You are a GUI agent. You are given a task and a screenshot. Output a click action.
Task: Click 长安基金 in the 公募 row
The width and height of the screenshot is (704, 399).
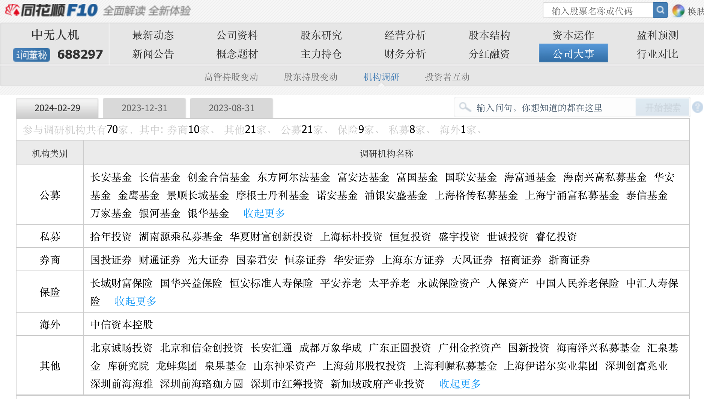111,177
